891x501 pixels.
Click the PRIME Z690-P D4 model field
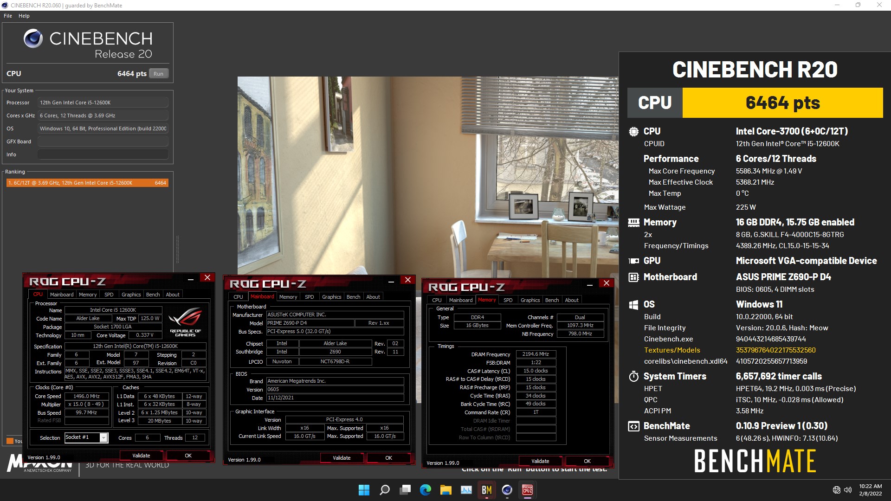(x=310, y=323)
